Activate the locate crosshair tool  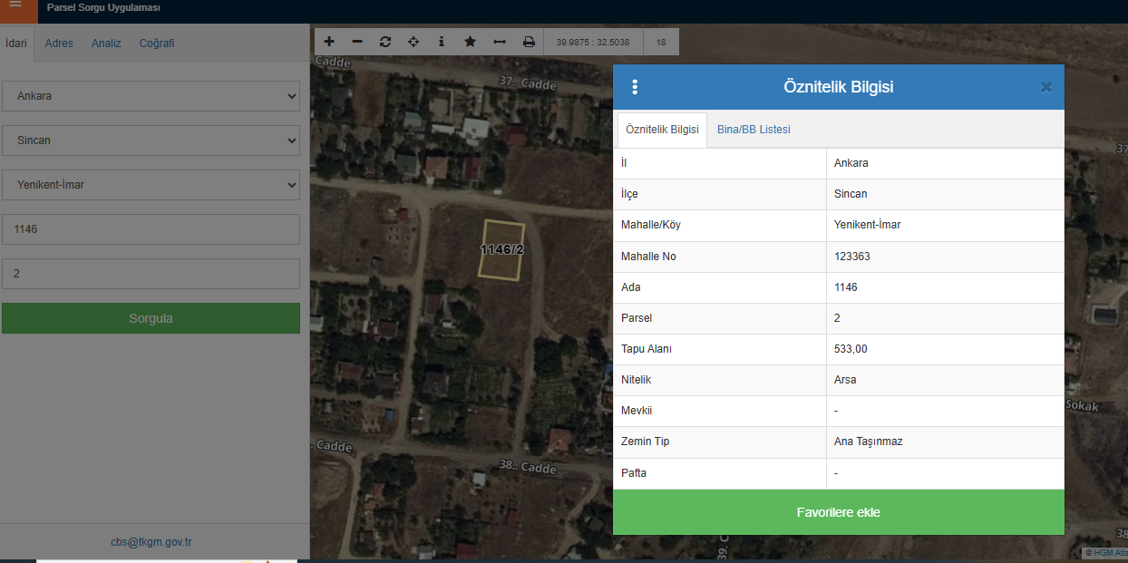point(413,42)
